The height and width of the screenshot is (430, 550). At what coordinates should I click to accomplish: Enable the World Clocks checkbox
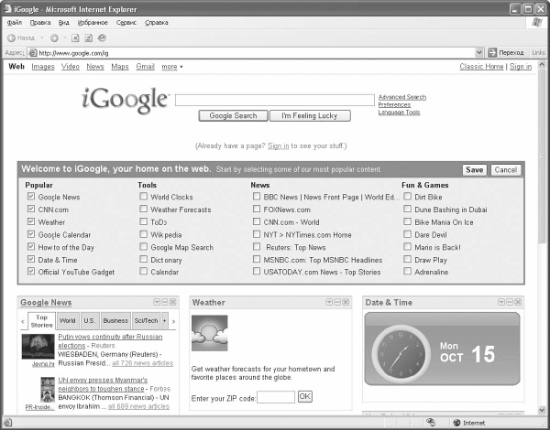[x=143, y=197]
